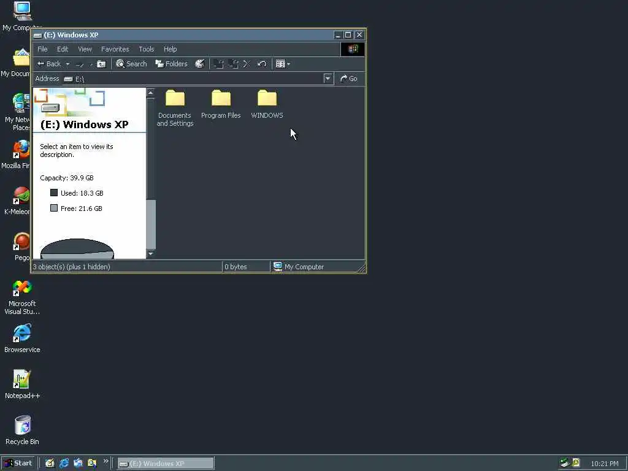Click the Used space dark color swatch
Screen dimensions: 628x471
[54, 193]
